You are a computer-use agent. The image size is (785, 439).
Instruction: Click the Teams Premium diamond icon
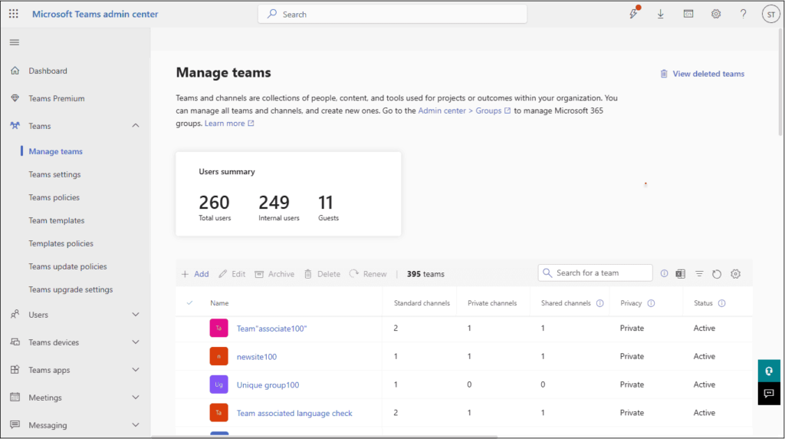tap(15, 98)
